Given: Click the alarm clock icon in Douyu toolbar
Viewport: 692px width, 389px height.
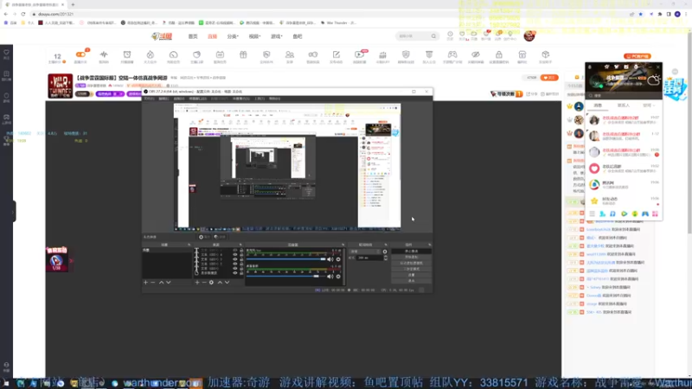Looking at the screenshot, I should pyautogui.click(x=127, y=54).
